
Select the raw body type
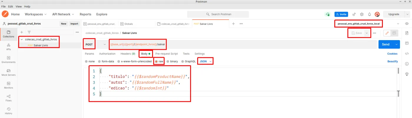[x=159, y=61]
